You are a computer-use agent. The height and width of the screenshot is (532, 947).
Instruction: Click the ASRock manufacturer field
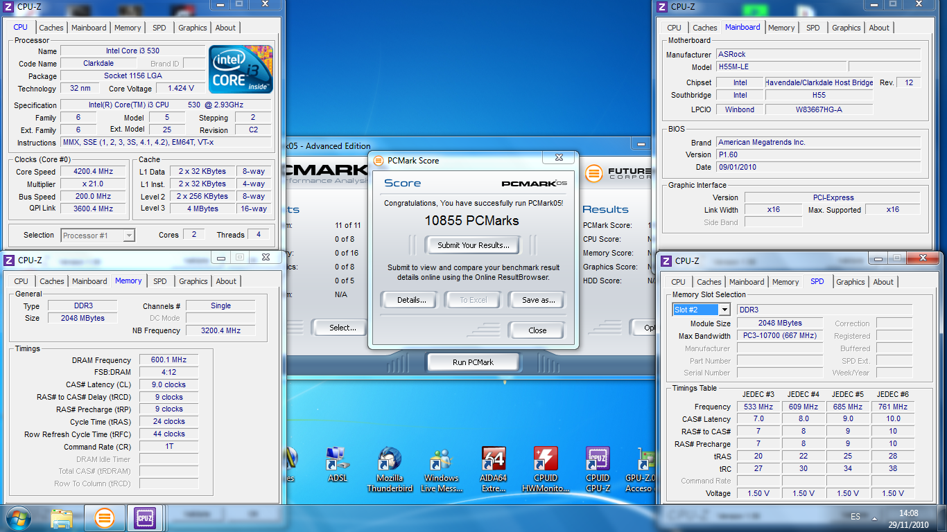pyautogui.click(x=818, y=54)
